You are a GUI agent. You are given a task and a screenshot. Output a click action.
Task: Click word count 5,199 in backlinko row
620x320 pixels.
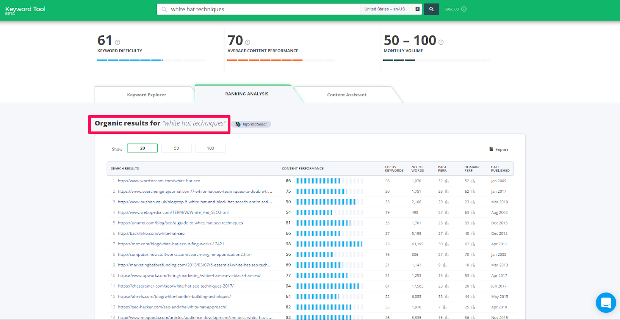417,234
